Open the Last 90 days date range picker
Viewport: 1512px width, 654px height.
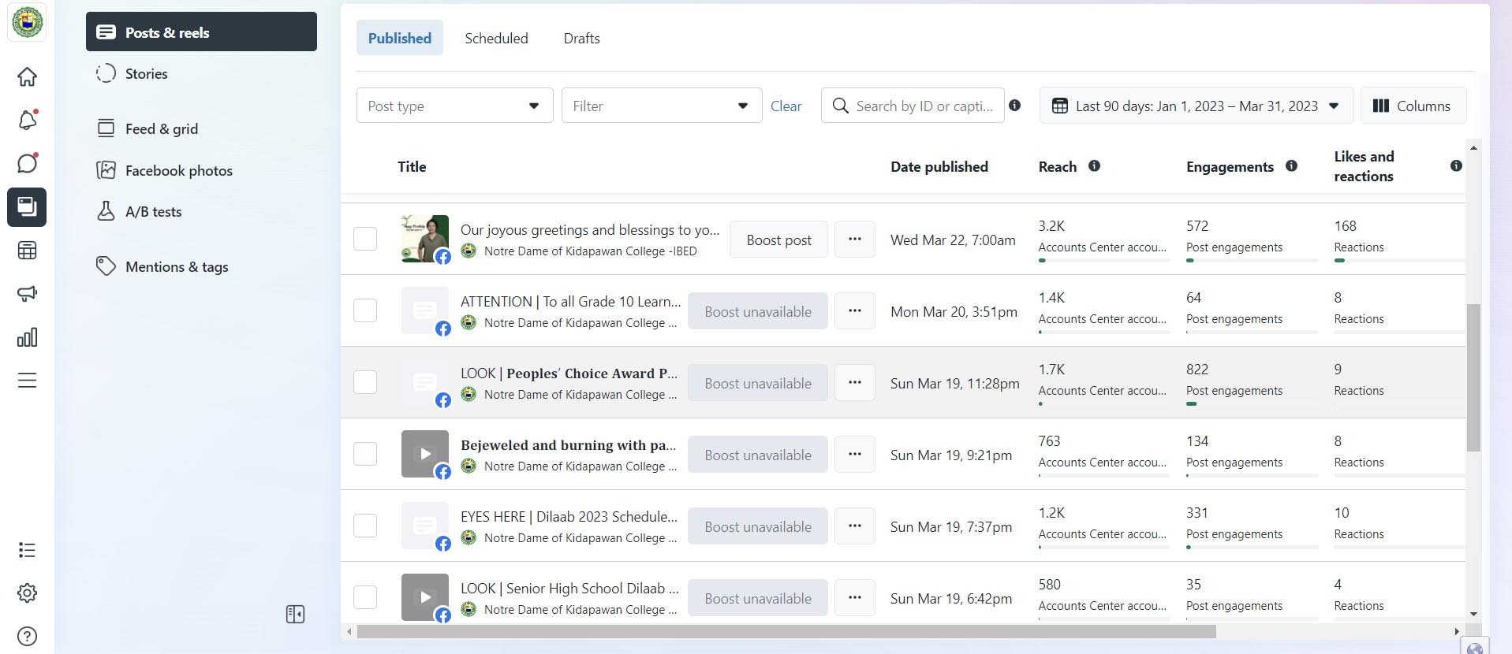pos(1196,106)
